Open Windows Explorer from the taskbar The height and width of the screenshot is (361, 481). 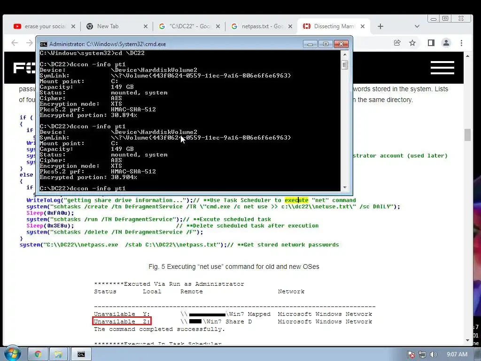tap(58, 354)
